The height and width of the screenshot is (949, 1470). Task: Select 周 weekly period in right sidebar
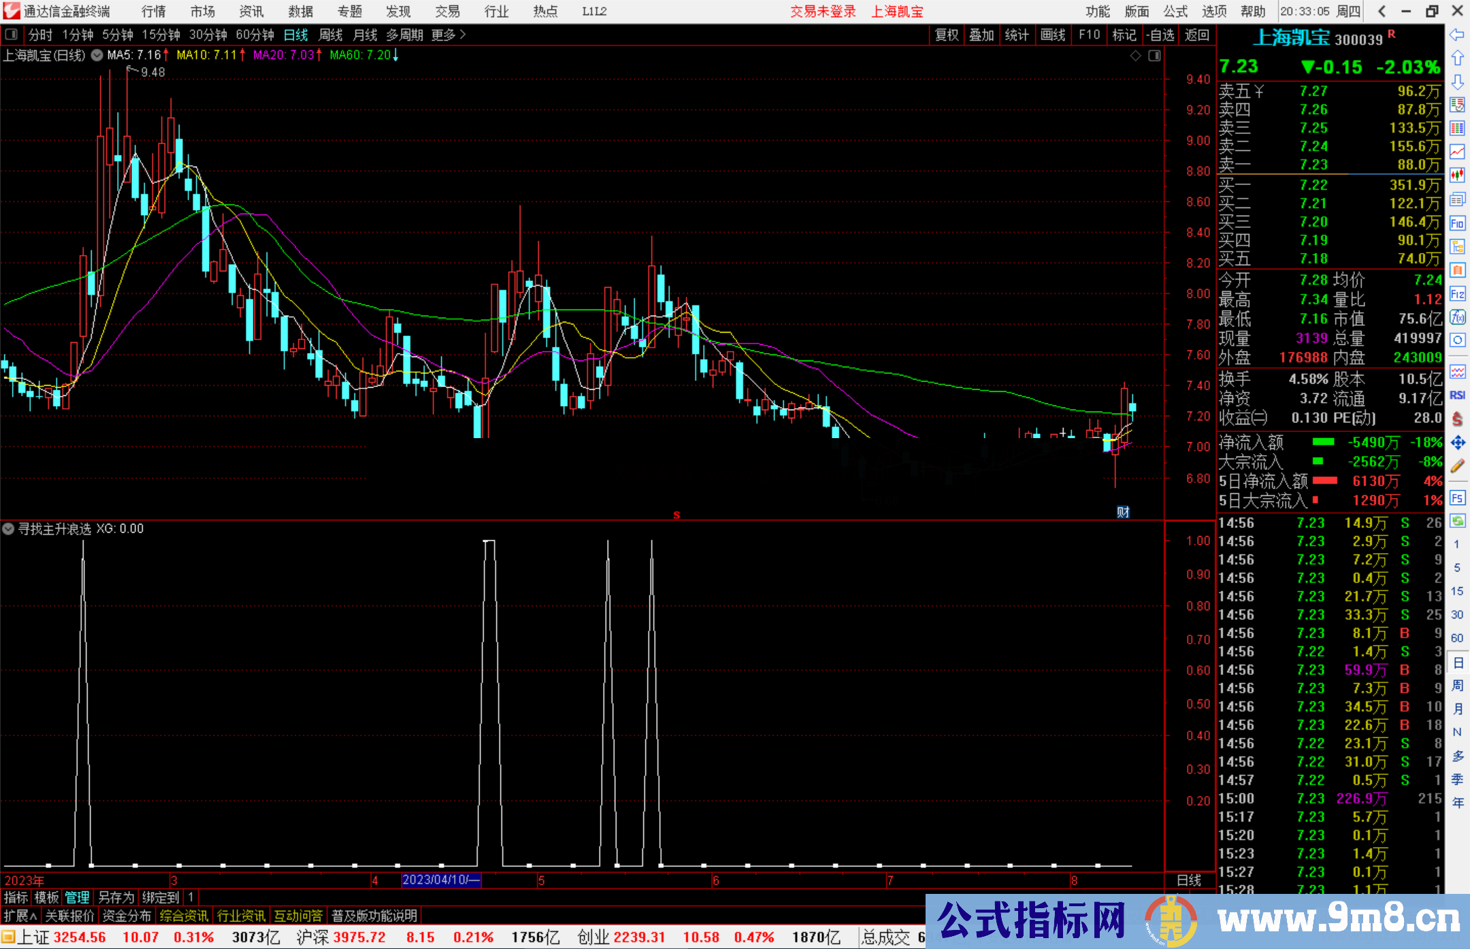click(x=1457, y=685)
